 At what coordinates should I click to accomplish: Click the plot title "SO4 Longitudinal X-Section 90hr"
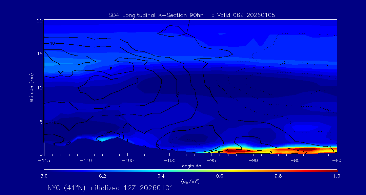[155, 15]
